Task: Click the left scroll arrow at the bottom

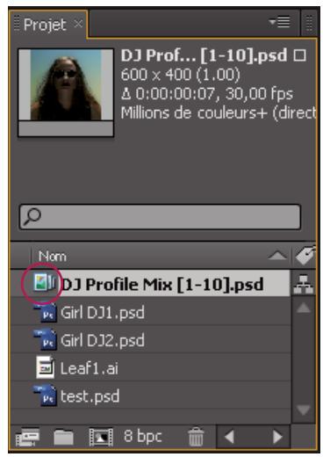Action: pyautogui.click(x=229, y=437)
